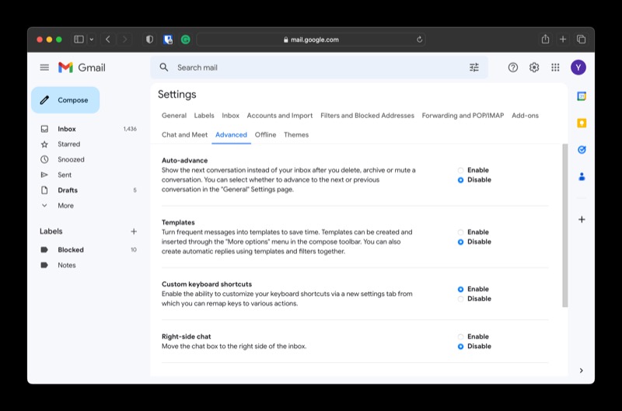Viewport: 622px width, 411px height.
Task: Click in the Search mail field
Action: tap(311, 68)
